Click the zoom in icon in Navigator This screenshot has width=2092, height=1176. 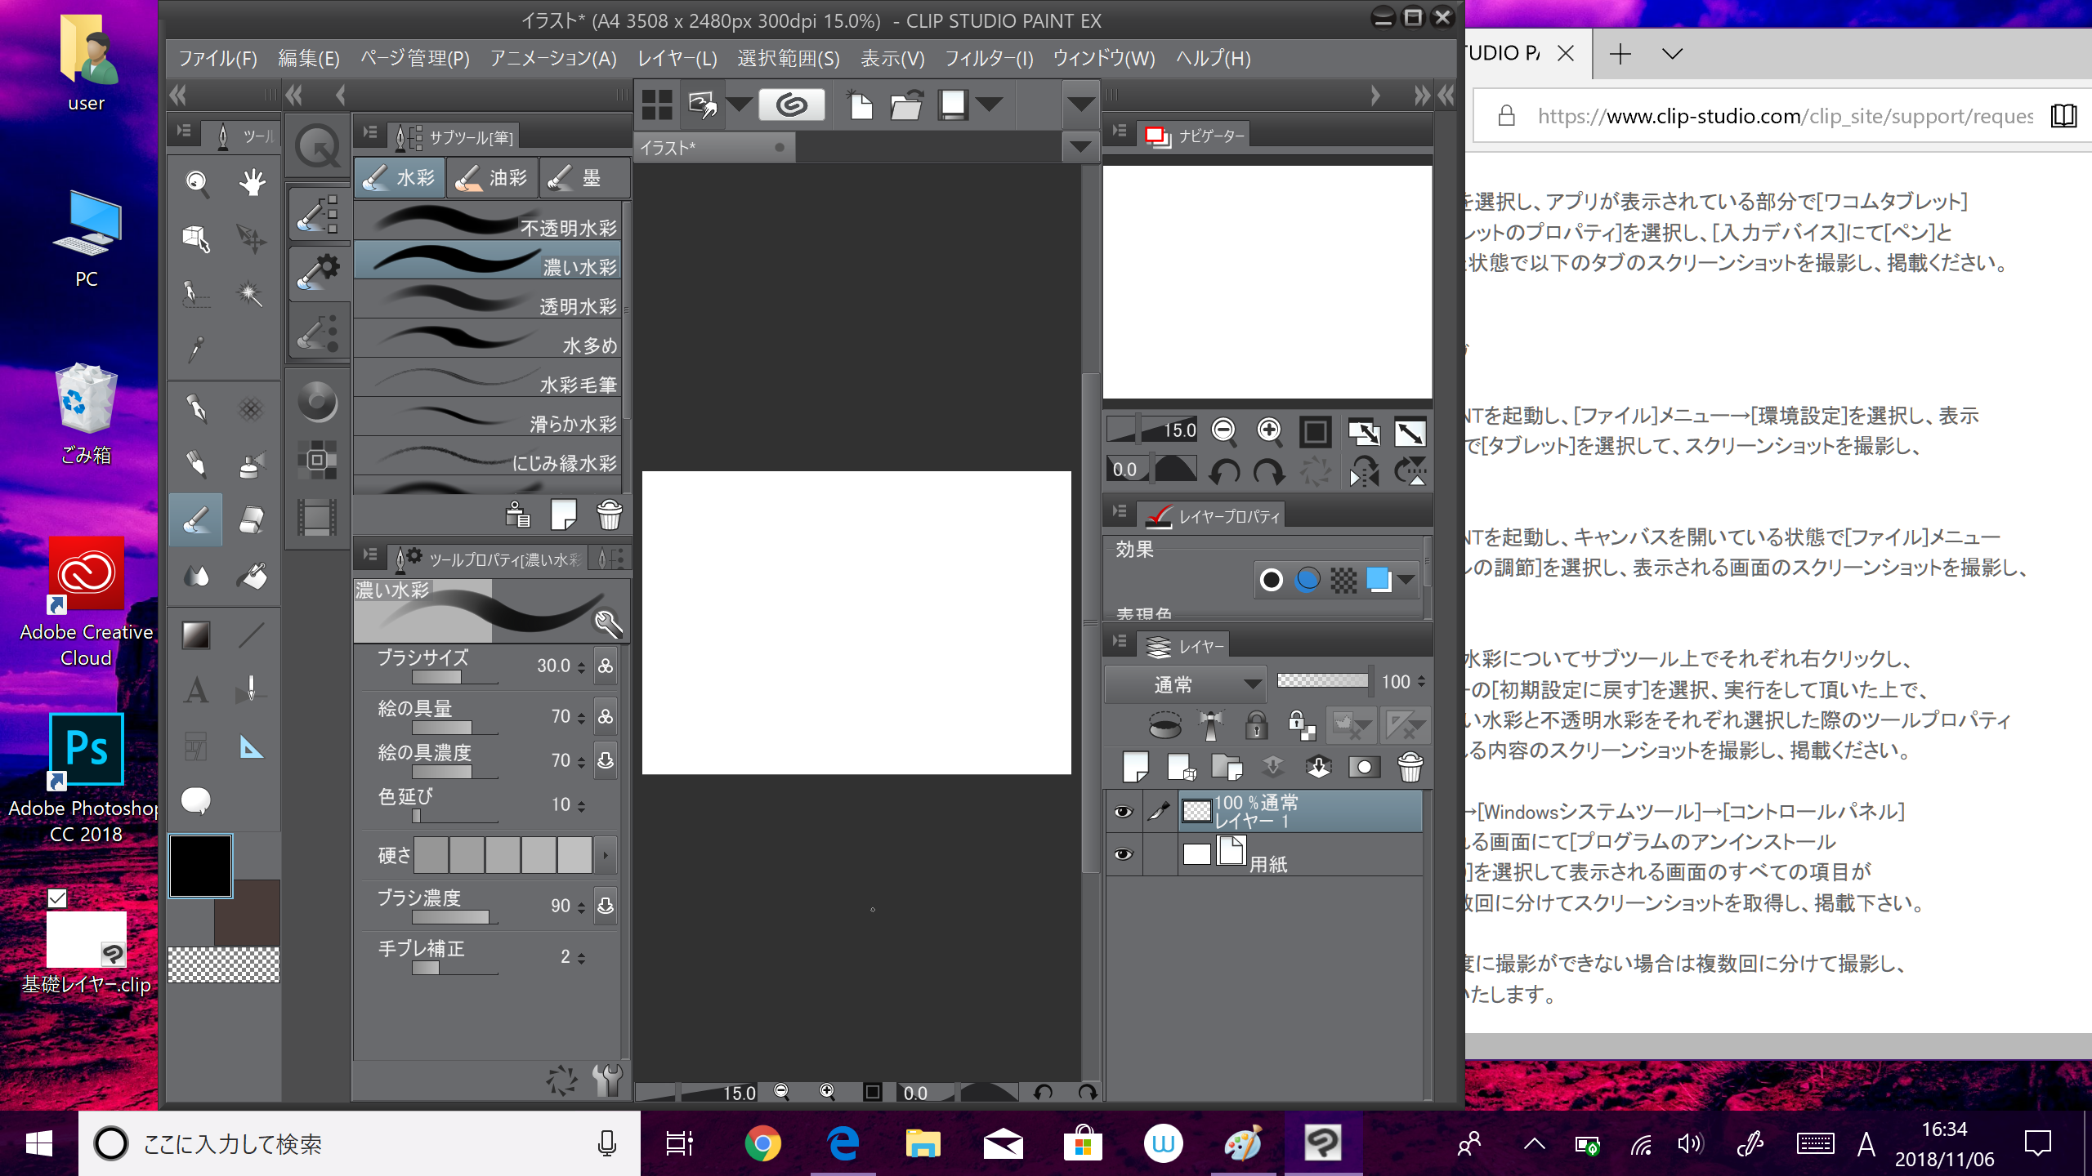click(1269, 430)
